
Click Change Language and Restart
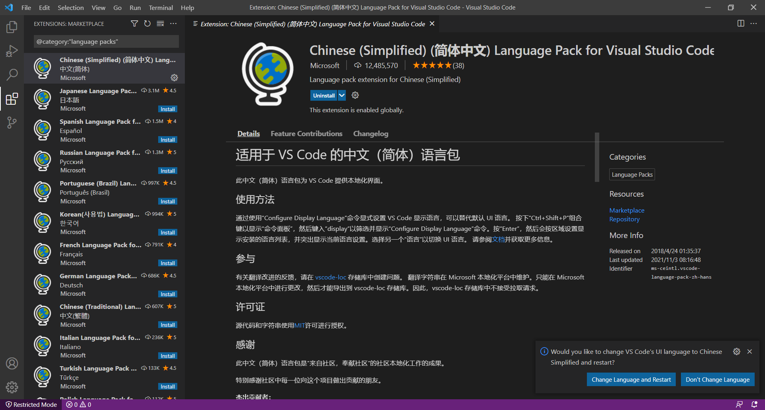631,379
